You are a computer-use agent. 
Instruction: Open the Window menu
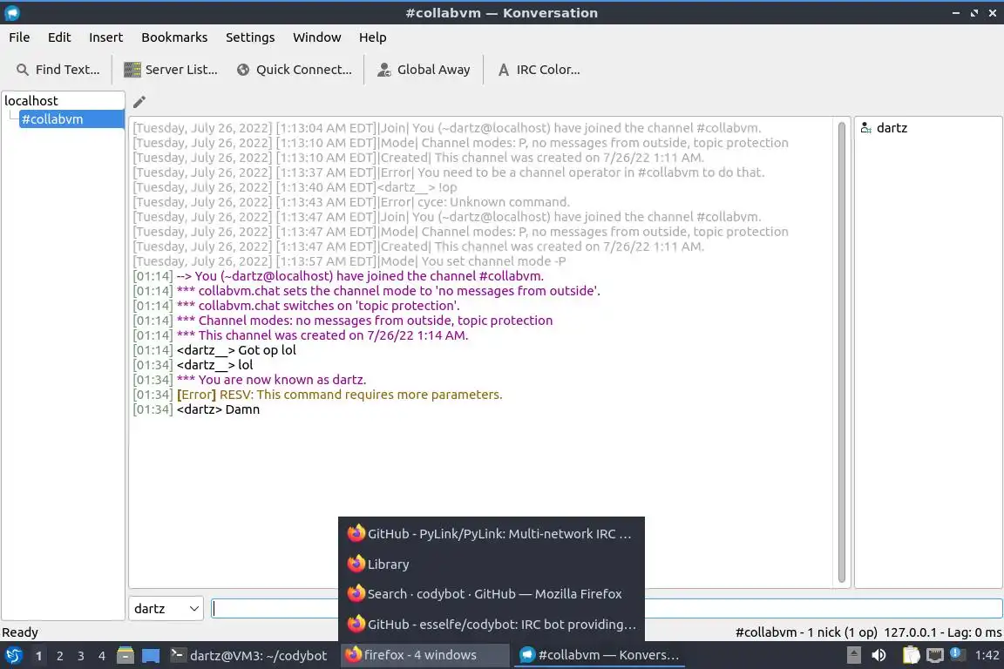317,37
